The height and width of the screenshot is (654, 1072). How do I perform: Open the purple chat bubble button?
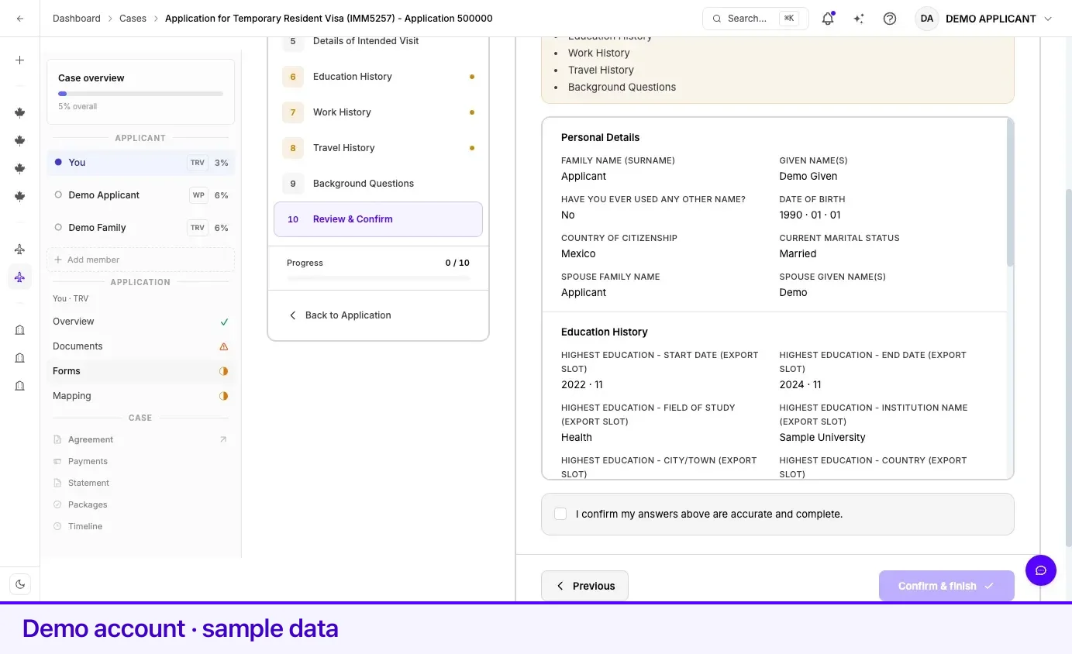pyautogui.click(x=1041, y=570)
